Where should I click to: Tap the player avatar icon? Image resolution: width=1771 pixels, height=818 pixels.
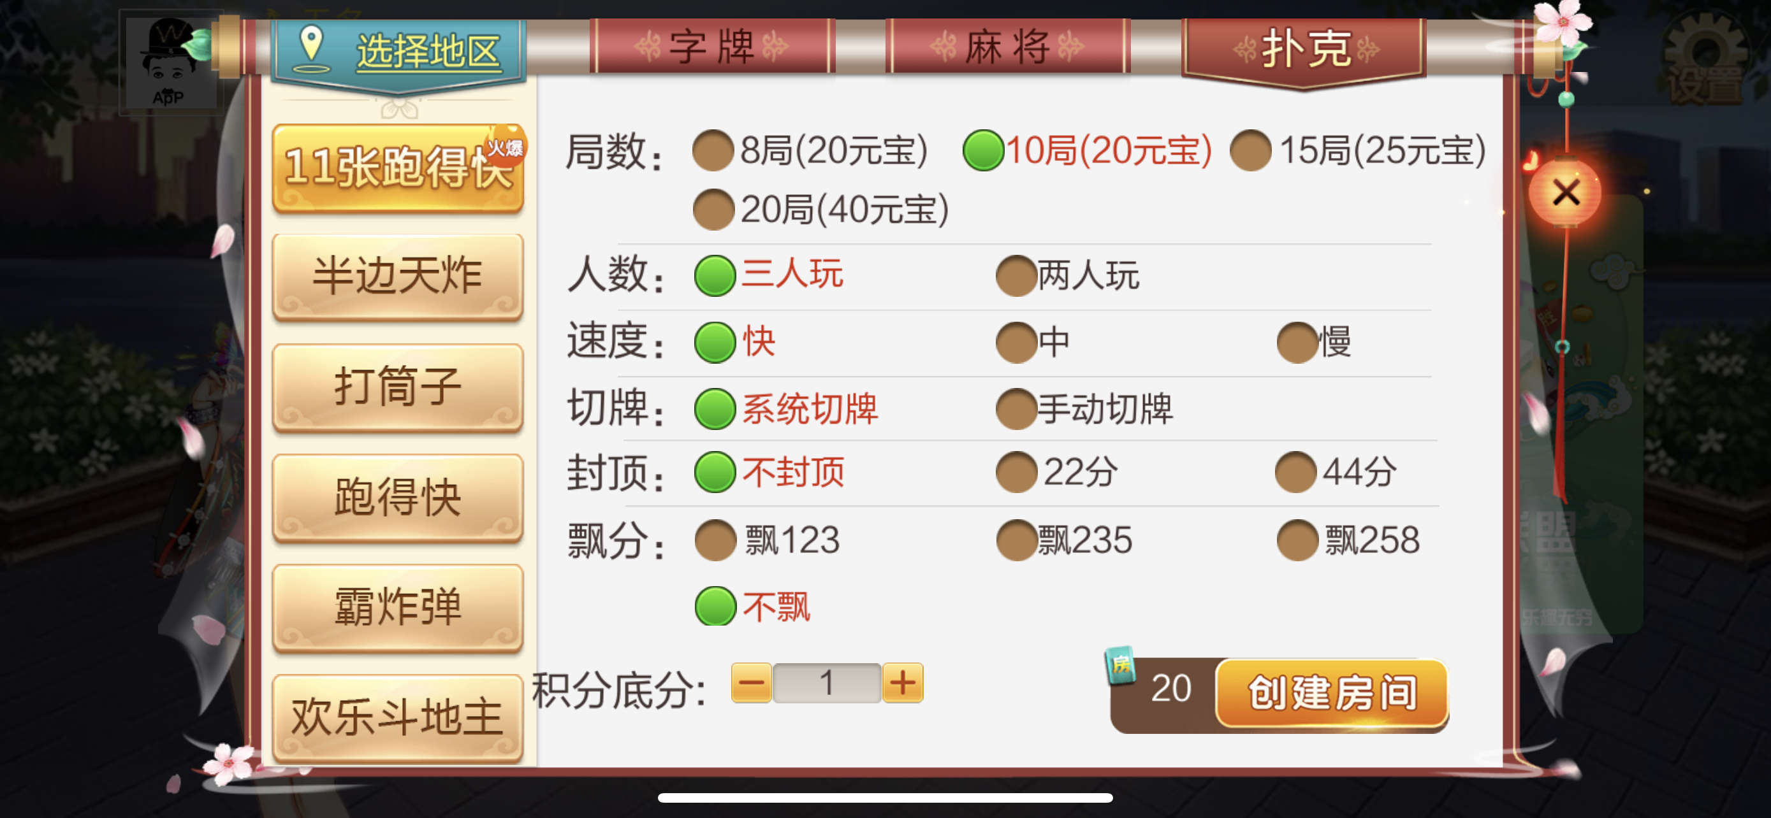point(170,62)
